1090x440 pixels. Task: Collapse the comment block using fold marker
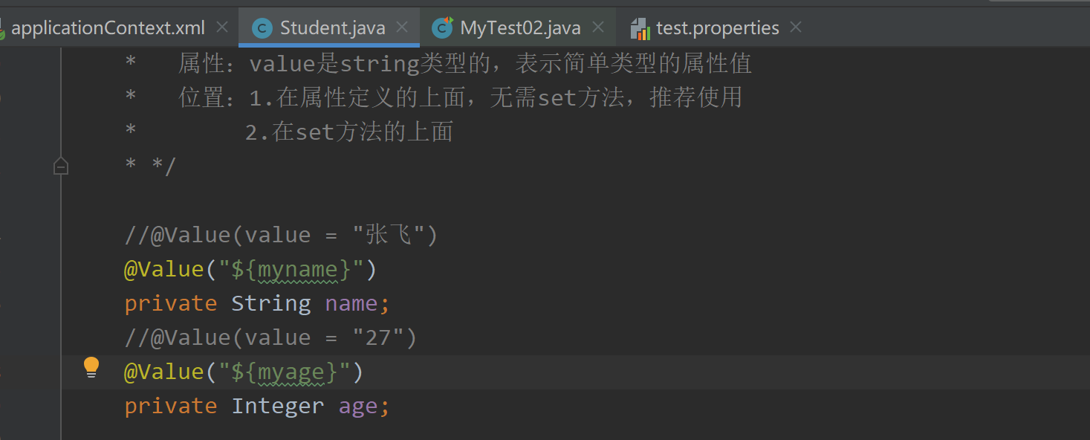61,167
